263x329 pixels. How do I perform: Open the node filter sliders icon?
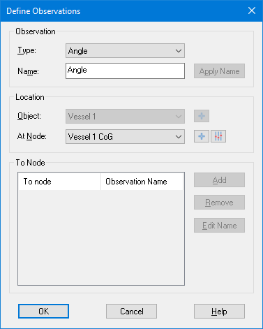click(x=218, y=136)
